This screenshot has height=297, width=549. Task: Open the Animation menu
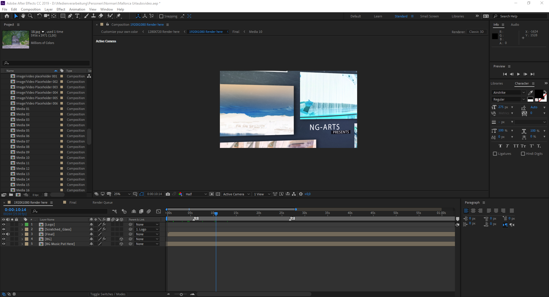[x=77, y=9]
